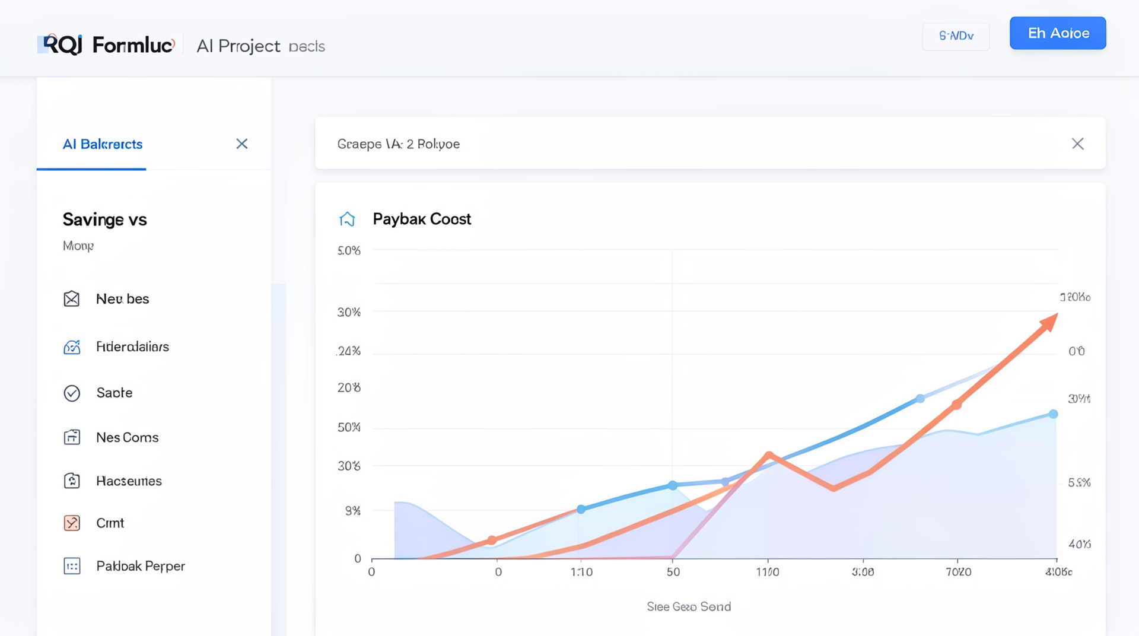Click the ROI Formluc logo icon

coord(59,45)
